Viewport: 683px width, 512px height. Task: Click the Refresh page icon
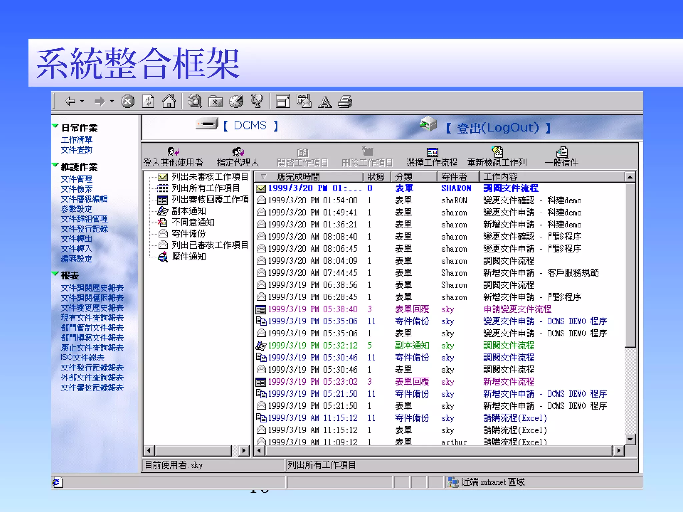point(148,101)
